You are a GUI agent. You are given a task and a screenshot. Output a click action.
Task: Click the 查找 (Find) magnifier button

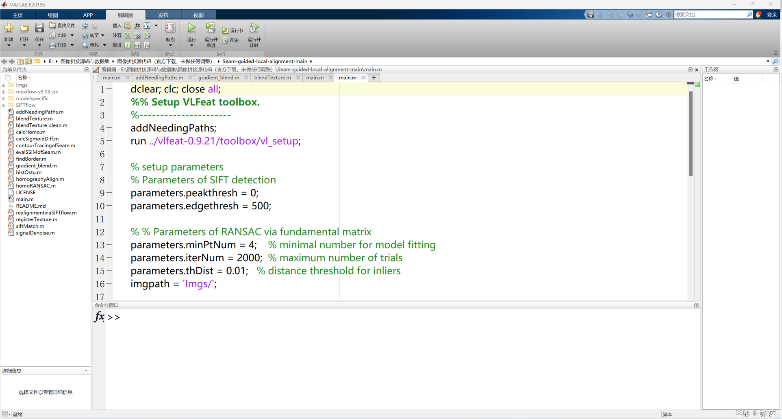click(x=90, y=45)
